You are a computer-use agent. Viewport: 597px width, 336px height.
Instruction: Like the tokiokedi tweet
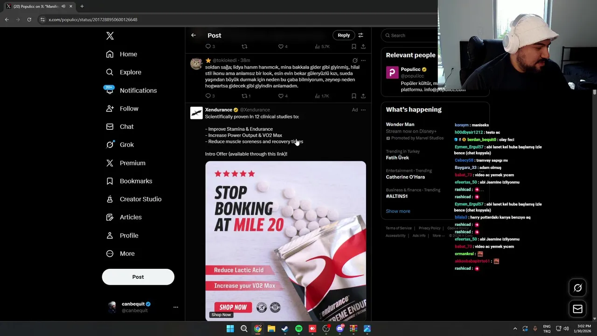point(281,96)
